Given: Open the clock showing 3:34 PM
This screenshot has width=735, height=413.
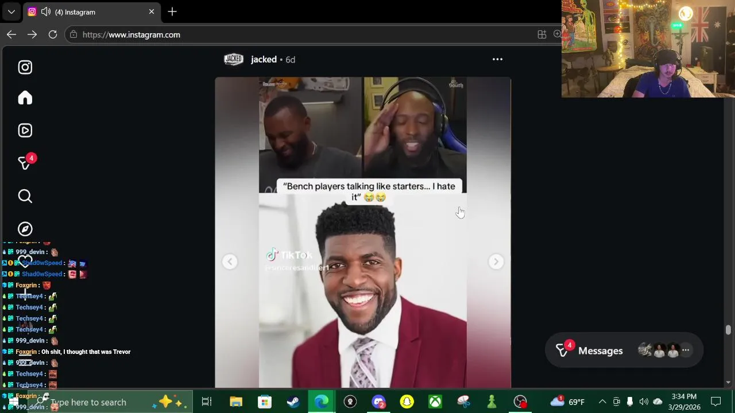Looking at the screenshot, I should tap(683, 402).
